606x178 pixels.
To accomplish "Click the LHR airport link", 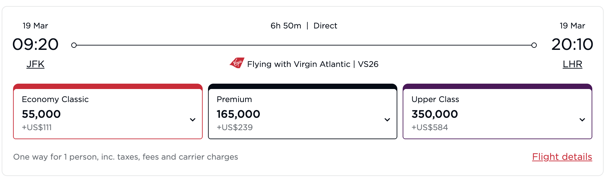I will click(x=572, y=64).
